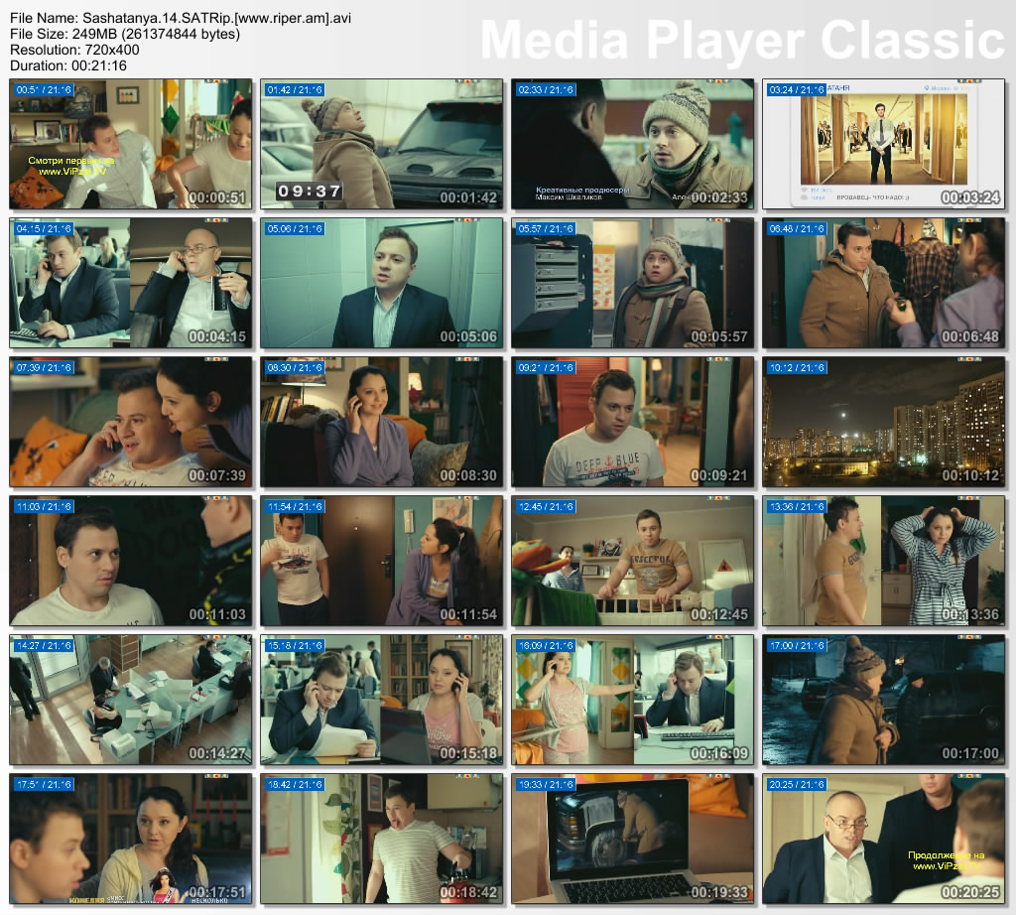The height and width of the screenshot is (915, 1016).
Task: Select the laptop screen thumbnail at 00:19:33
Action: pyautogui.click(x=633, y=839)
